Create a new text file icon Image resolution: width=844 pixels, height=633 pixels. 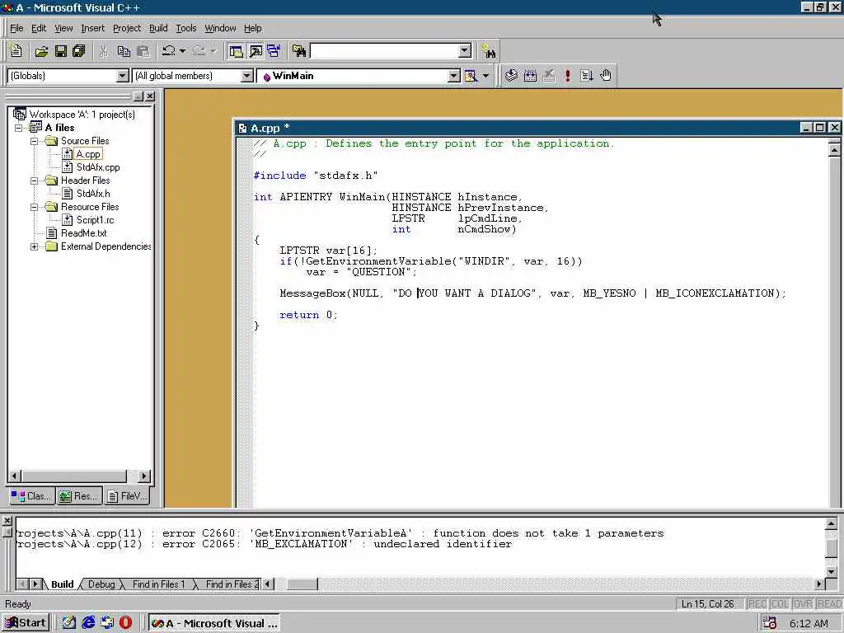click(16, 51)
